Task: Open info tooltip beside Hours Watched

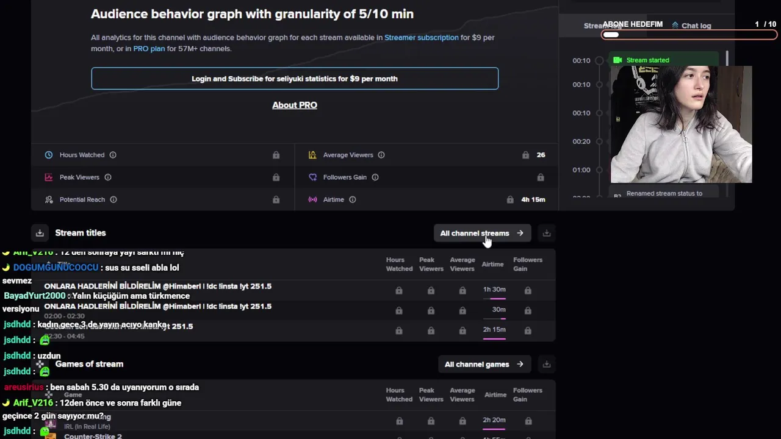Action: tap(113, 155)
